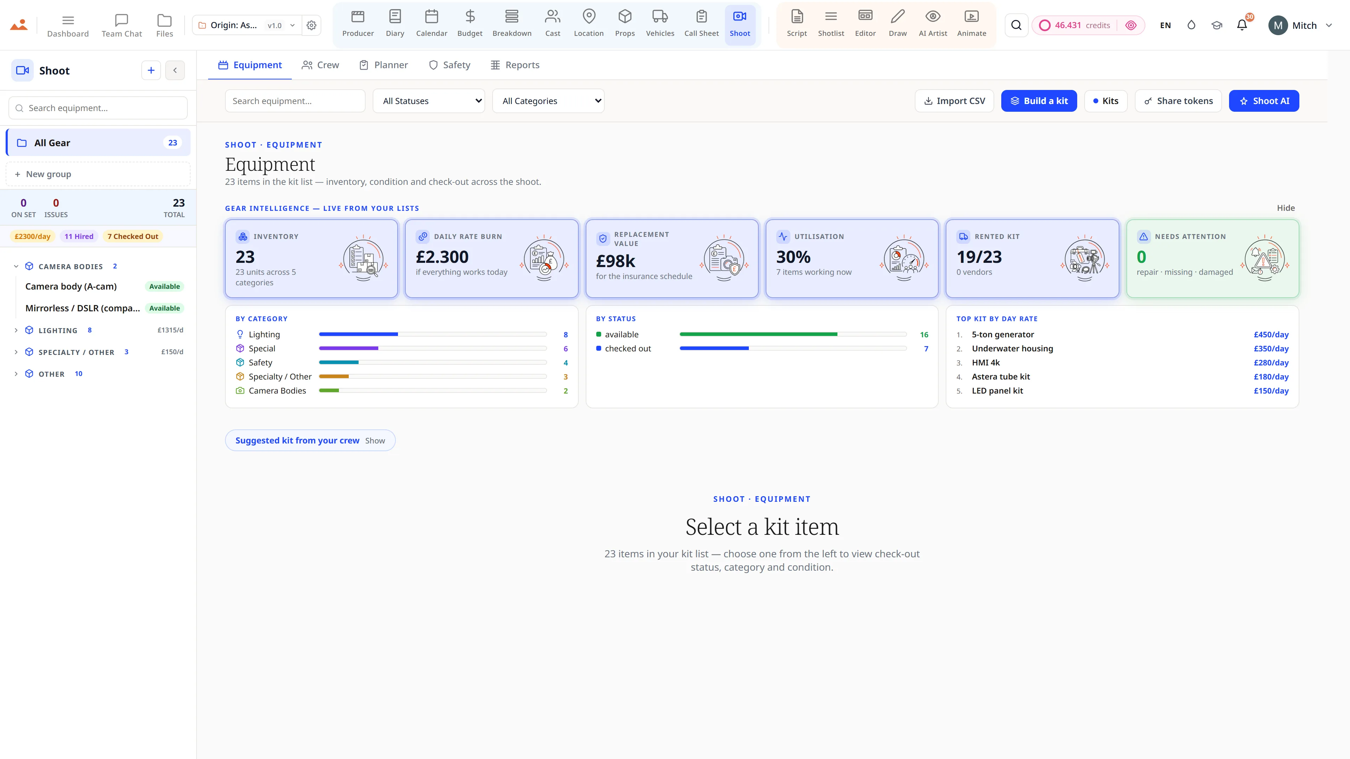
Task: Click the search magnifier in top bar
Action: pyautogui.click(x=1016, y=25)
